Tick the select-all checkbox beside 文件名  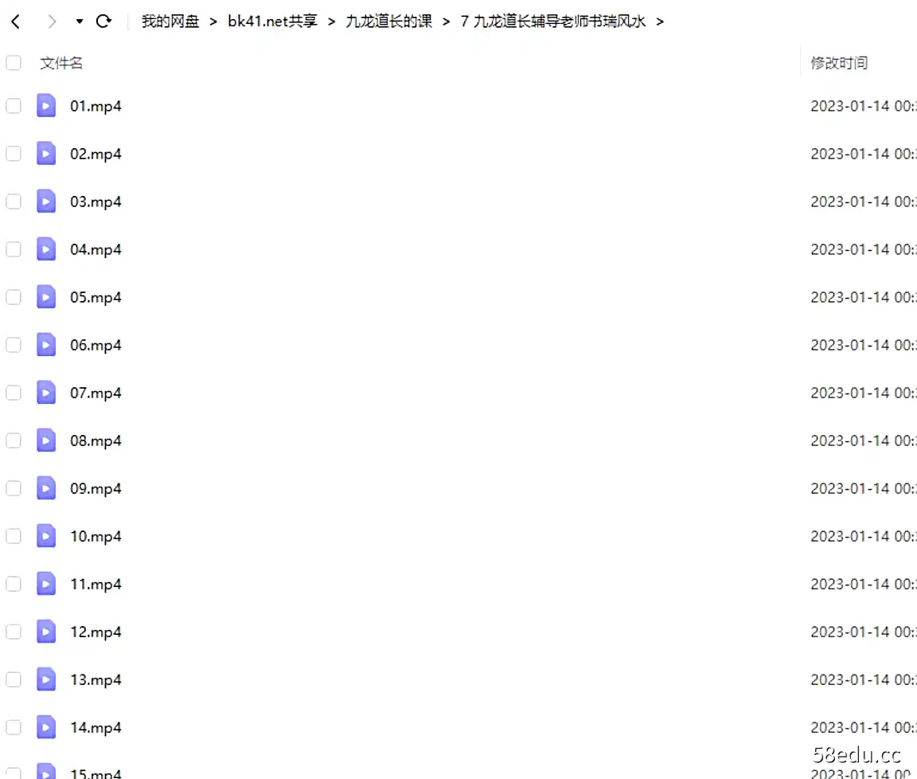click(x=14, y=63)
